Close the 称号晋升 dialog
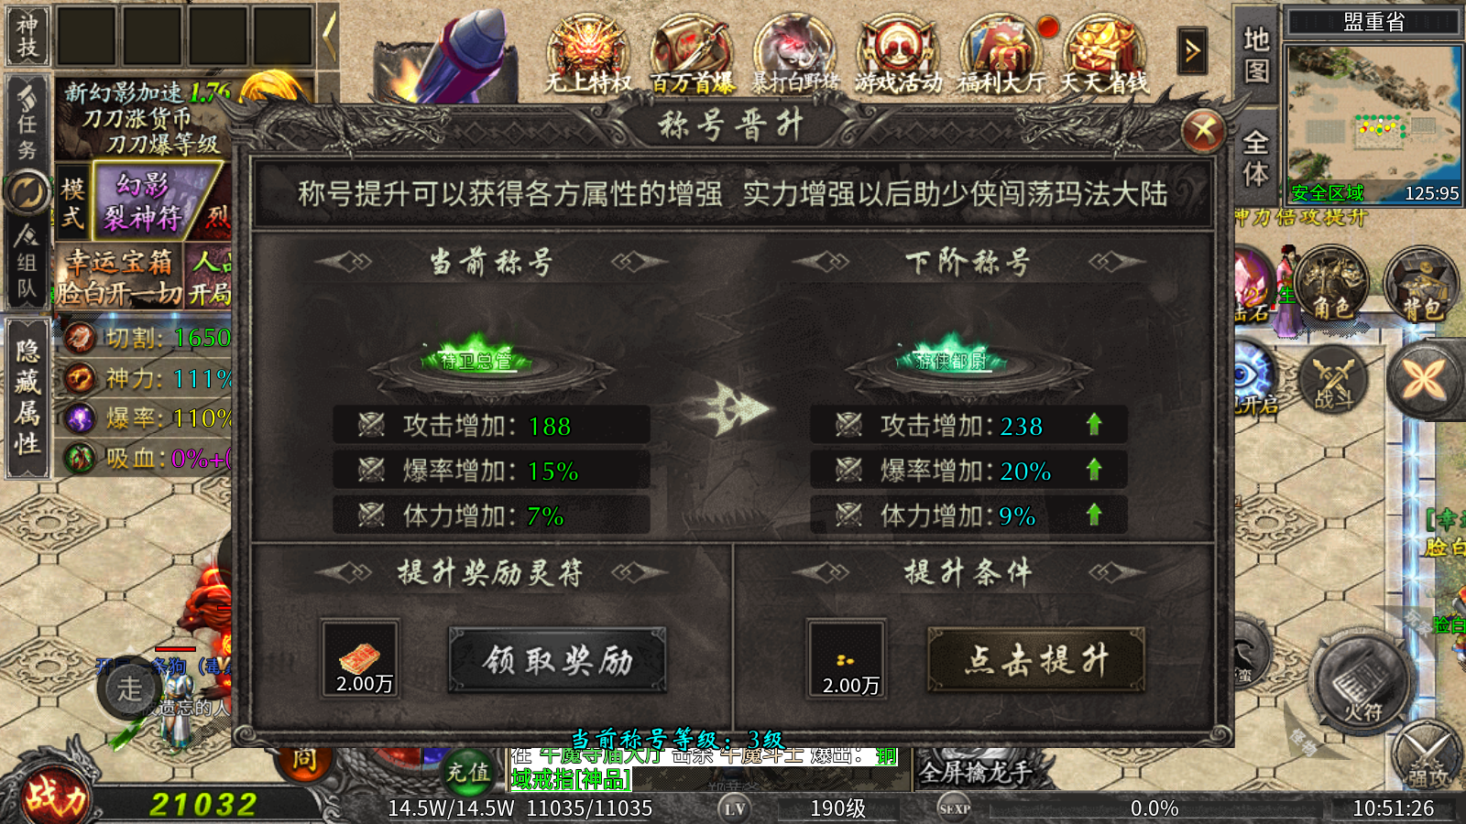 pyautogui.click(x=1204, y=132)
